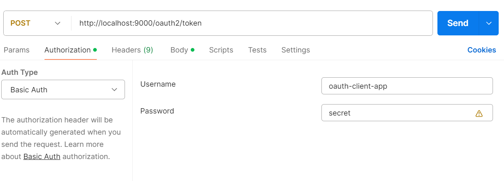Screen dimensions: 504x181
Task: Open the Cookies link
Action: pos(482,50)
